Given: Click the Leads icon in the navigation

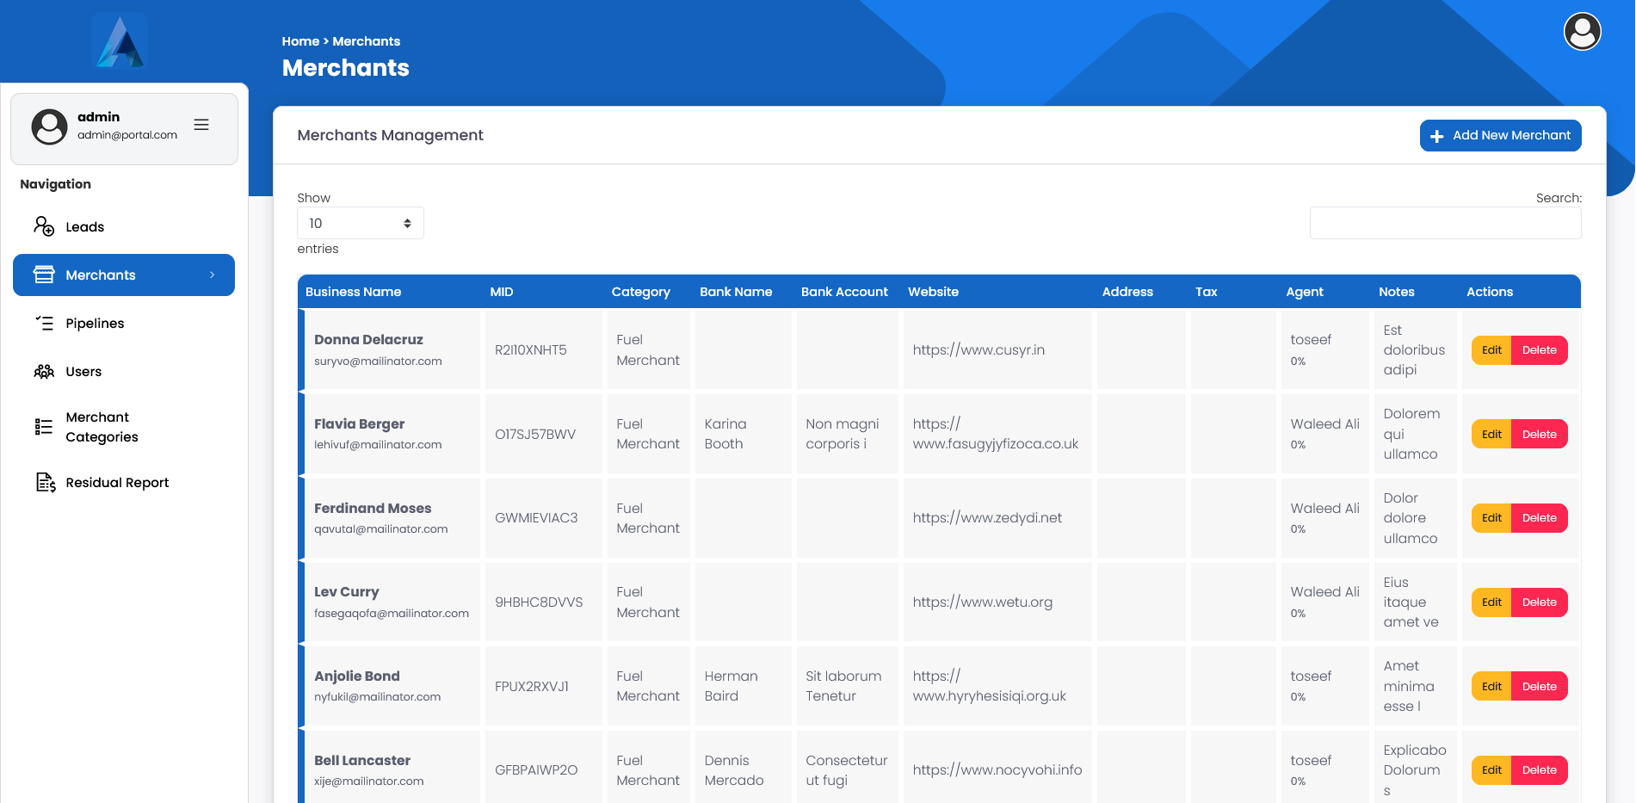Looking at the screenshot, I should (x=44, y=226).
